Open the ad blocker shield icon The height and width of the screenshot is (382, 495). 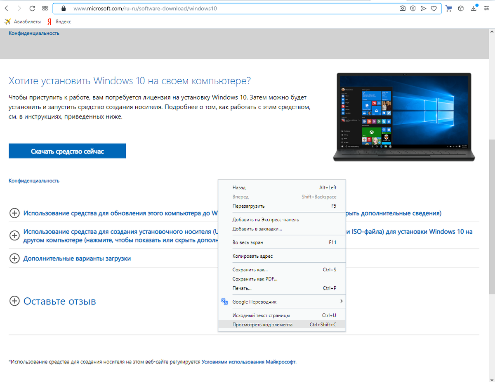pos(413,8)
